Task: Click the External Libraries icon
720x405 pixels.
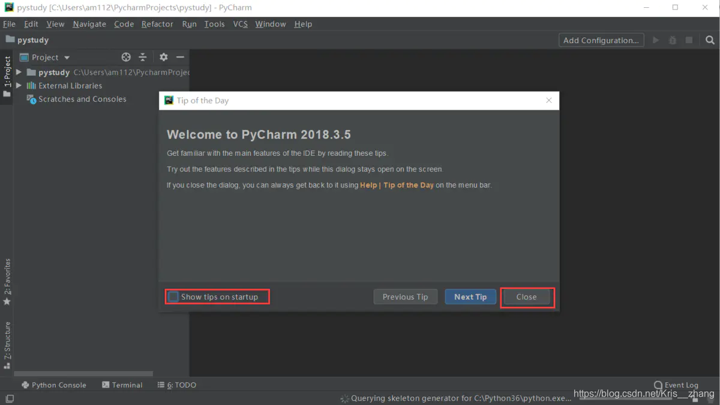Action: pos(31,86)
